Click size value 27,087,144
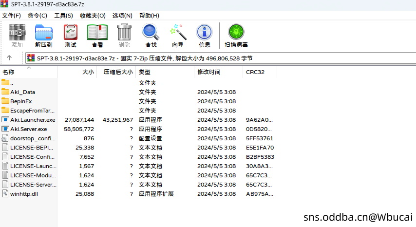Screen dimensions: 416x227 pyautogui.click(x=79, y=120)
